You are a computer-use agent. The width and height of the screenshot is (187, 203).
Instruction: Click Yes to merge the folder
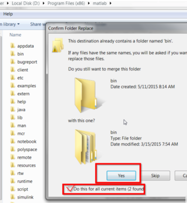121,176
